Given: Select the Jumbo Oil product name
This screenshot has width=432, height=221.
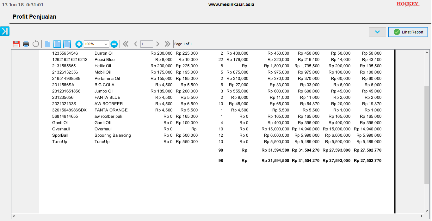Looking at the screenshot, I should click(104, 91).
